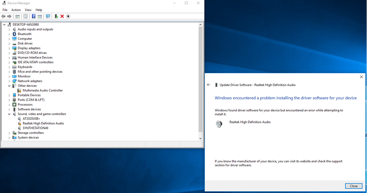367x193 pixels.
Task: Expand Audio inputs and outputs
Action: (x=9, y=29)
